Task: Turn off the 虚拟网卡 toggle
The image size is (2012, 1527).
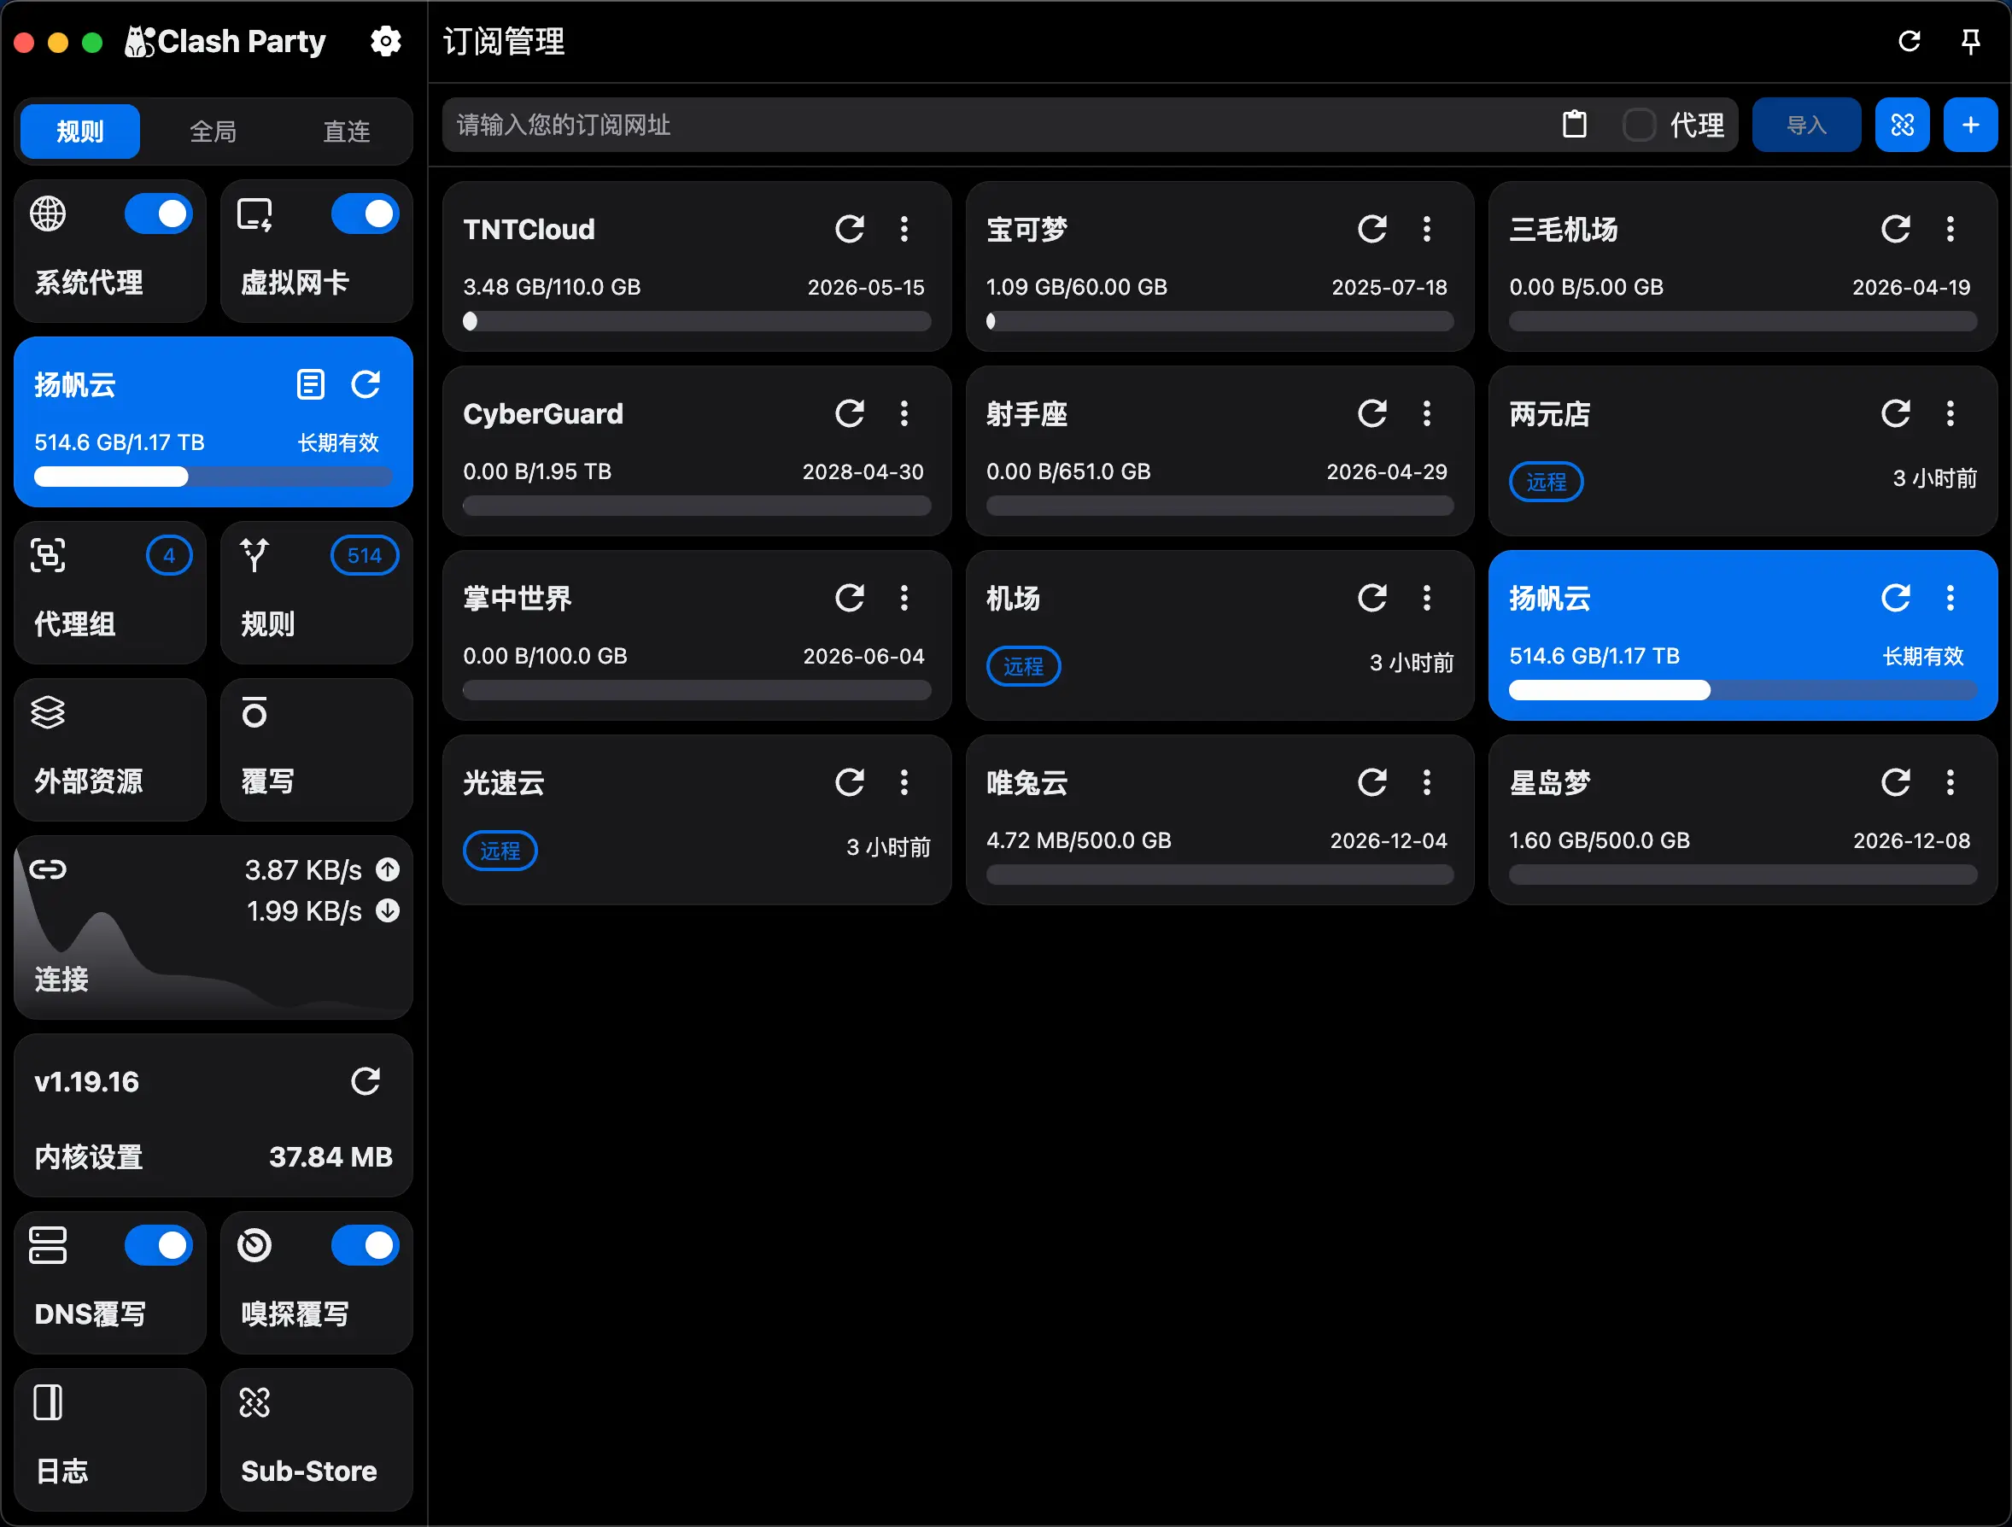Action: pos(366,214)
